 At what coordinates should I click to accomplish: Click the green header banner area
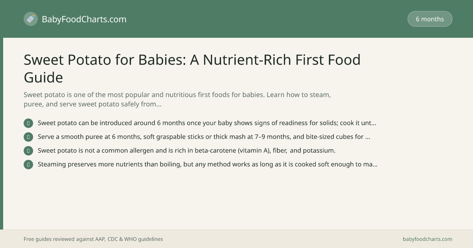coord(236,19)
